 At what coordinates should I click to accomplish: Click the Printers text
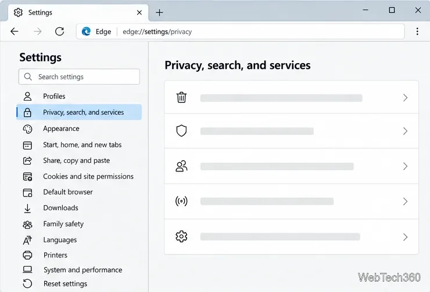[x=55, y=255]
